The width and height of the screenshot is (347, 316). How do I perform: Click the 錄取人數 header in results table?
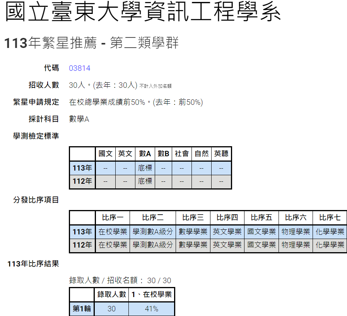point(111,295)
